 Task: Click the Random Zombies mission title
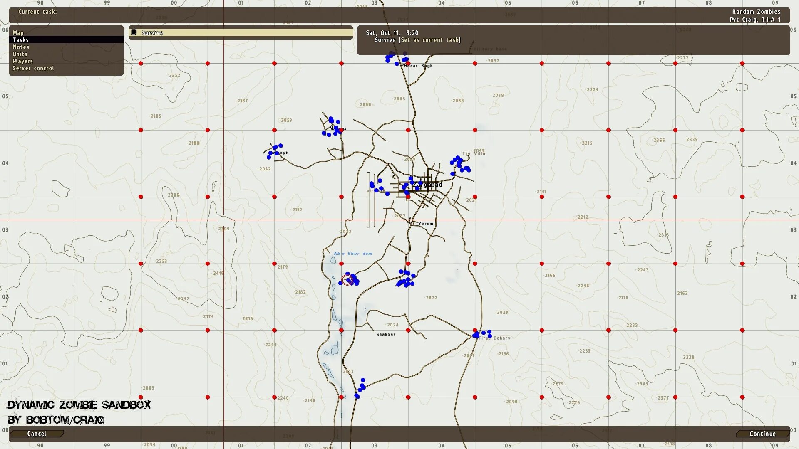756,12
